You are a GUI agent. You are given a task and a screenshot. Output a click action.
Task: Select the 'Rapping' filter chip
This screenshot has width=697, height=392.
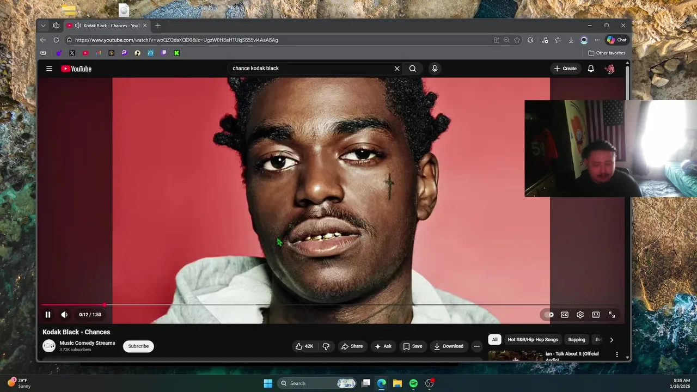[577, 340]
